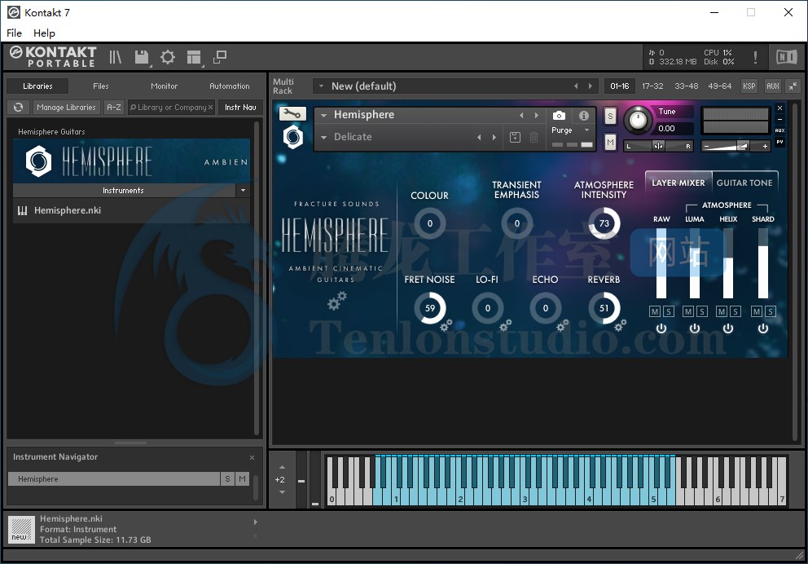The height and width of the screenshot is (564, 808).
Task: Go to next snapshot after Delicate
Action: coord(494,137)
